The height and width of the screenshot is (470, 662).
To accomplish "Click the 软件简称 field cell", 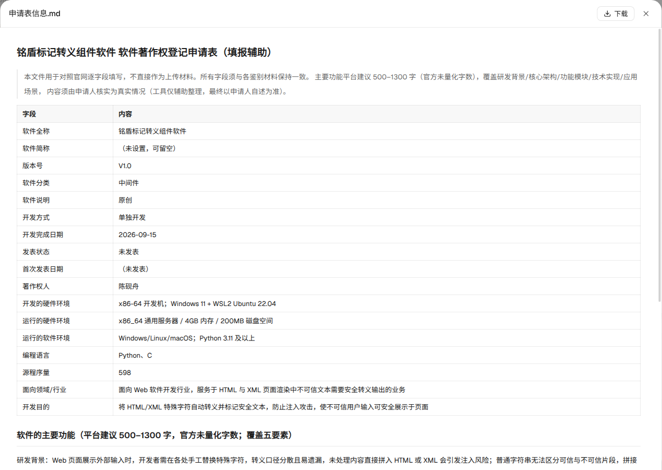I will [x=65, y=148].
